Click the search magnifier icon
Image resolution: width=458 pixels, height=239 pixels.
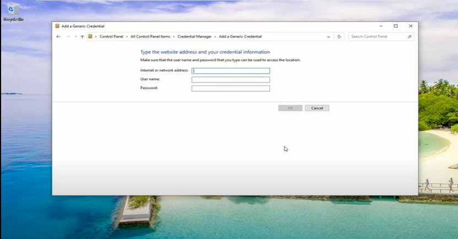(x=410, y=36)
